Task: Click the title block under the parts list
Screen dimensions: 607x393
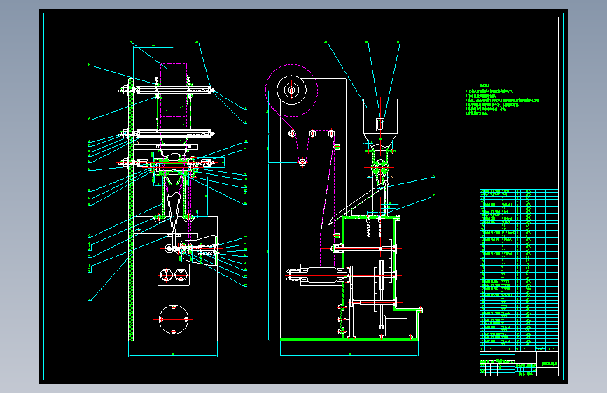Action: pyautogui.click(x=519, y=363)
